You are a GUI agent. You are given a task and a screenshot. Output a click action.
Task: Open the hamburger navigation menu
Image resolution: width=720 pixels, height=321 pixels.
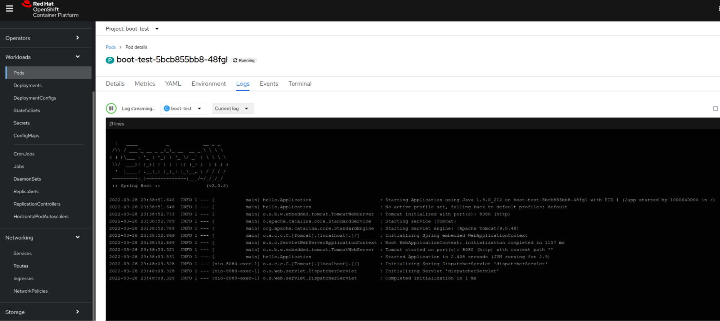click(10, 8)
